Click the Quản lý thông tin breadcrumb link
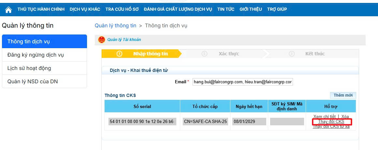This screenshot has height=150, width=378. point(115,25)
